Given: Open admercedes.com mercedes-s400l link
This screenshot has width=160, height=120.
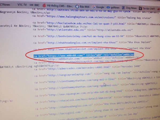Looking at the screenshot, I should coord(79,68).
